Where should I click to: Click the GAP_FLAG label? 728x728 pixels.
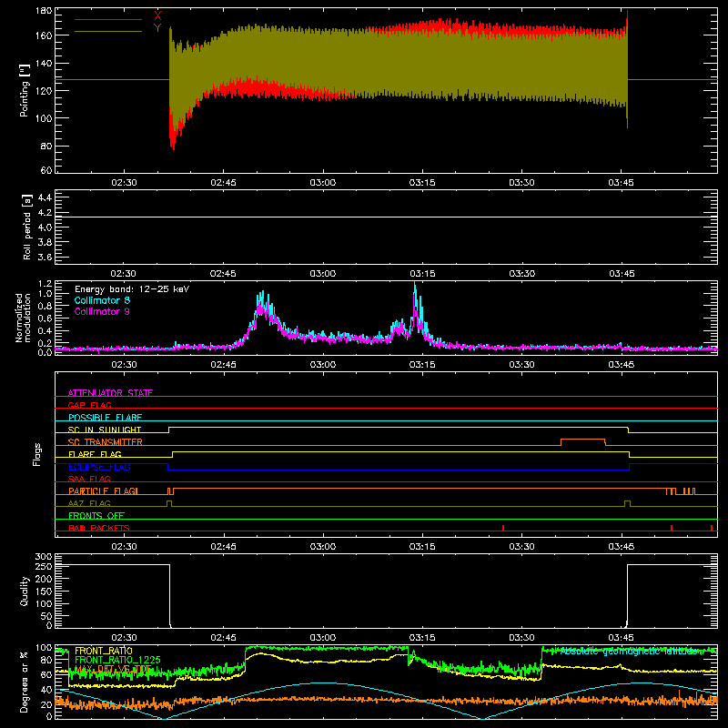(89, 405)
